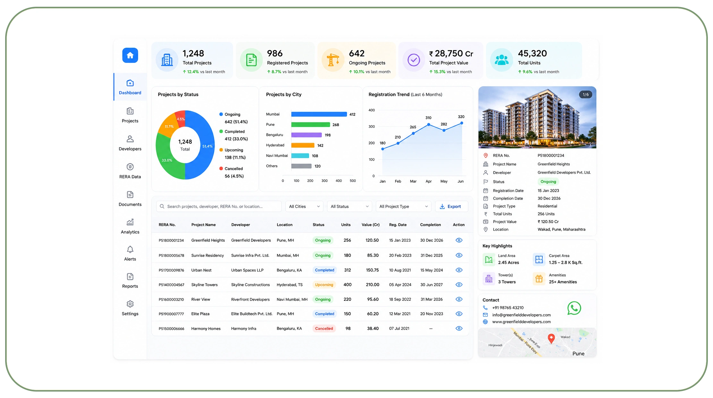Open Reports in the sidebar
713x398 pixels.
click(130, 281)
